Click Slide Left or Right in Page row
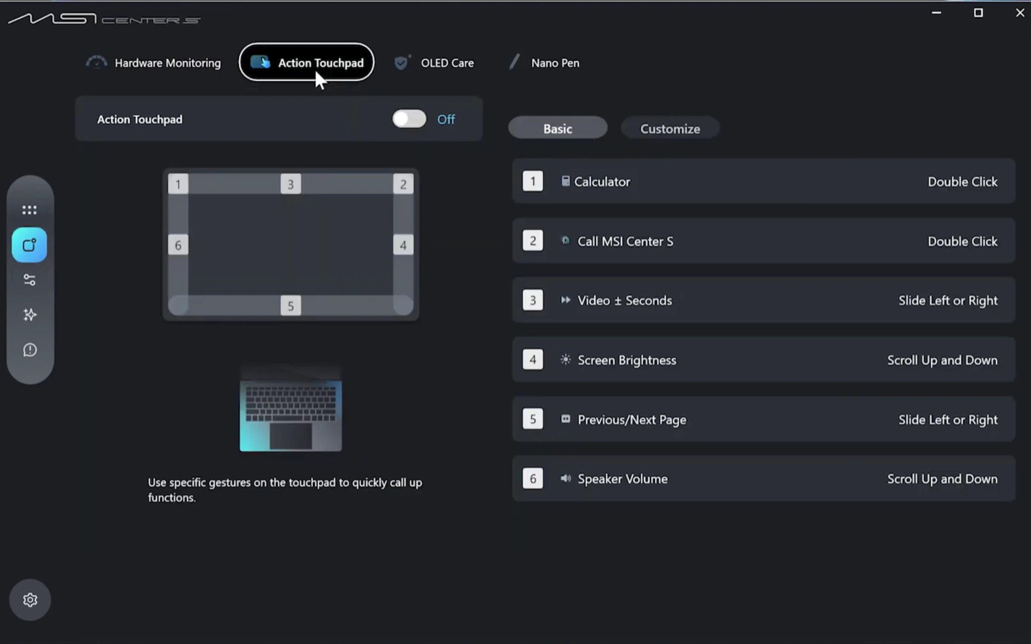Image resolution: width=1031 pixels, height=644 pixels. pos(948,420)
